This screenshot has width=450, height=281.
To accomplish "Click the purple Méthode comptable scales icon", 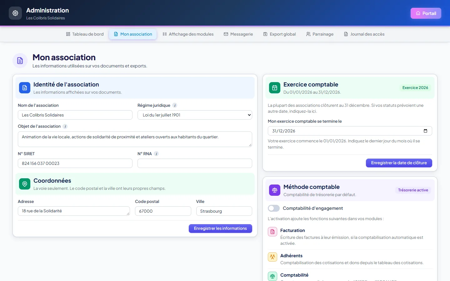I will pyautogui.click(x=275, y=190).
